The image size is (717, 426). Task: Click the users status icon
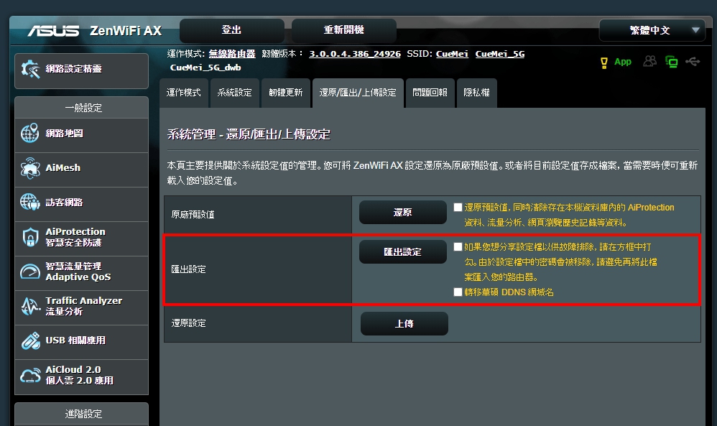tap(649, 61)
